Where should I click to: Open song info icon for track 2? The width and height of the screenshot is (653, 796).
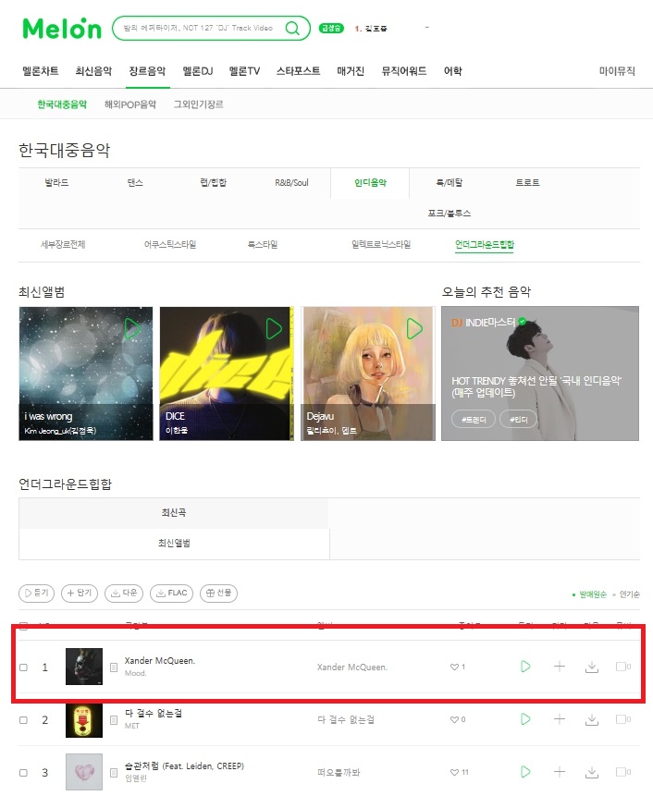coord(114,719)
